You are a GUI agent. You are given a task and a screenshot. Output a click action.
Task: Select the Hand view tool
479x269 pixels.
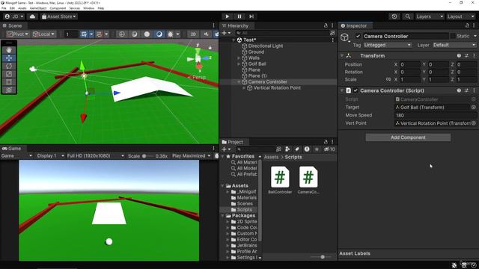pyautogui.click(x=9, y=50)
